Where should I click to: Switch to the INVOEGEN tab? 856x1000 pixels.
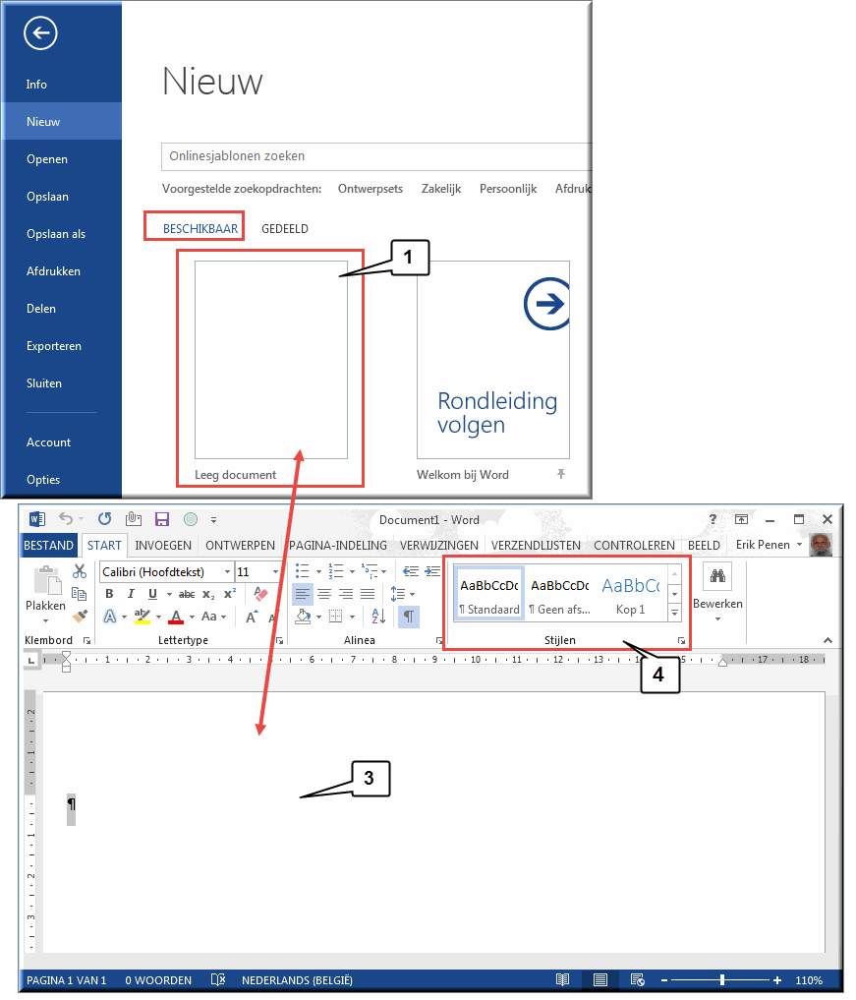click(163, 546)
